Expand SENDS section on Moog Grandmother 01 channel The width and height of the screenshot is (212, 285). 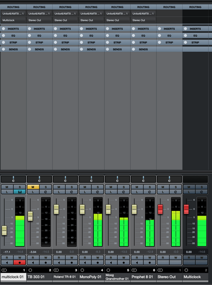coord(117,49)
